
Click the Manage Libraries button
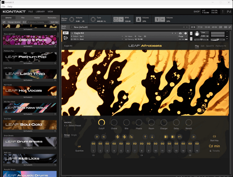point(14,22)
